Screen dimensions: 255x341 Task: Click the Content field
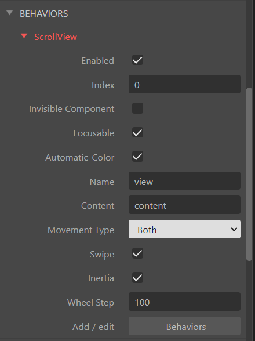[x=184, y=205]
